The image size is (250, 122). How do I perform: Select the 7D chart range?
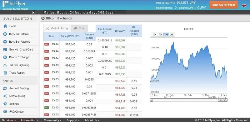160,34
